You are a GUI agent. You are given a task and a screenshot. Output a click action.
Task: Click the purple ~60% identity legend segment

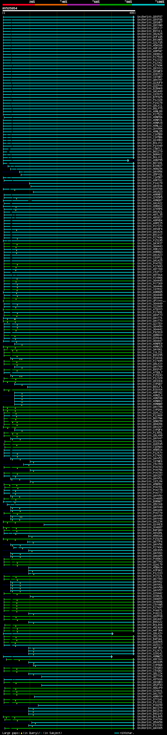(83, 5)
